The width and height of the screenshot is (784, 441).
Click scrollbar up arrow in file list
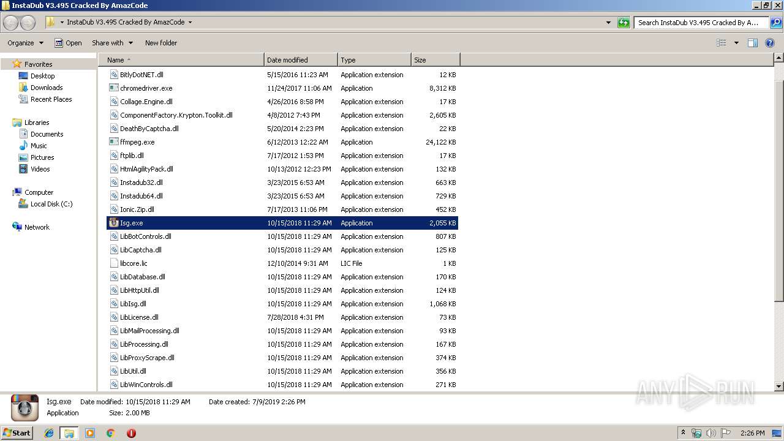coord(778,58)
